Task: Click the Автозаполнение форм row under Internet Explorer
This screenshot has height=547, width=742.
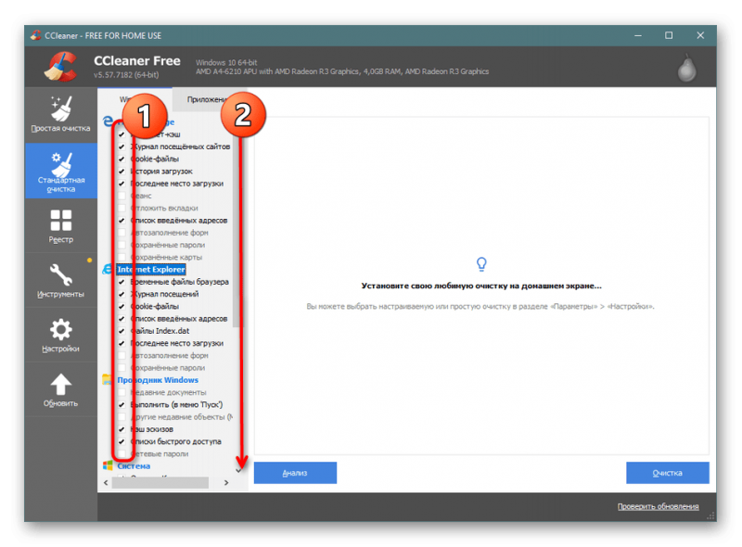Action: pos(170,356)
